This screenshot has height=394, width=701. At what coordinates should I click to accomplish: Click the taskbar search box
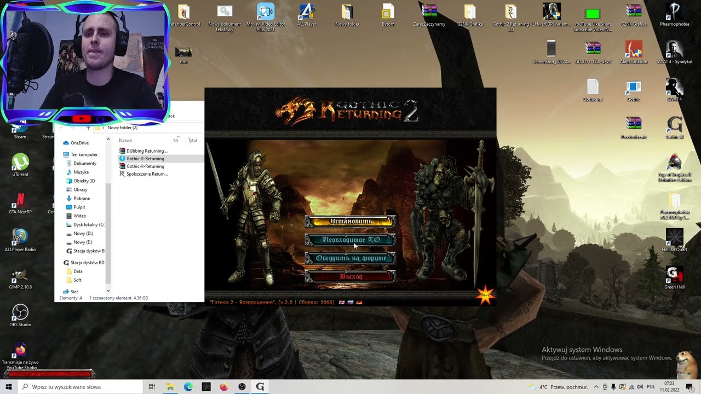click(81, 387)
